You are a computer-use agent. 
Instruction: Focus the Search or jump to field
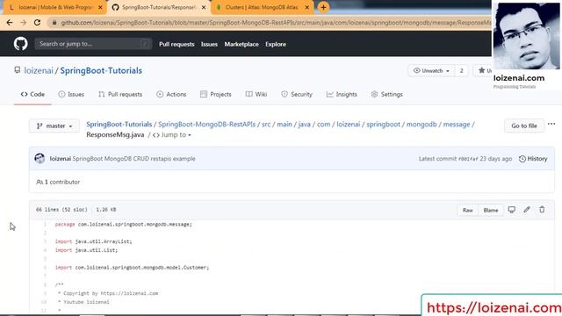tap(93, 44)
